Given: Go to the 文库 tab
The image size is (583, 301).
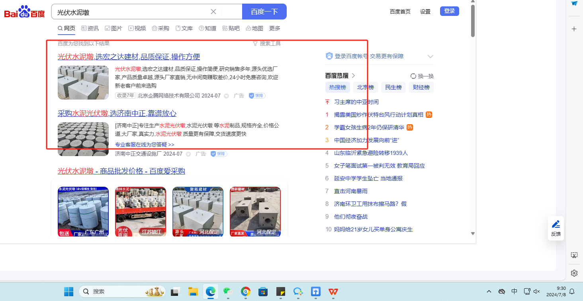Looking at the screenshot, I should pyautogui.click(x=184, y=28).
